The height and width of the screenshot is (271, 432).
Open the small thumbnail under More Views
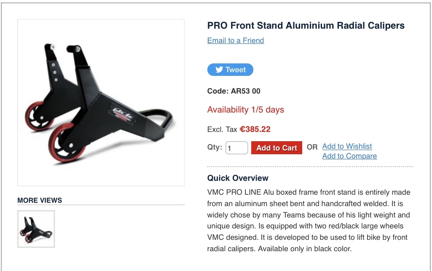[36, 229]
